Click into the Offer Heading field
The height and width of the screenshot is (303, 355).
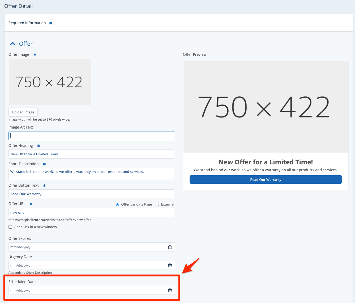[x=91, y=154]
